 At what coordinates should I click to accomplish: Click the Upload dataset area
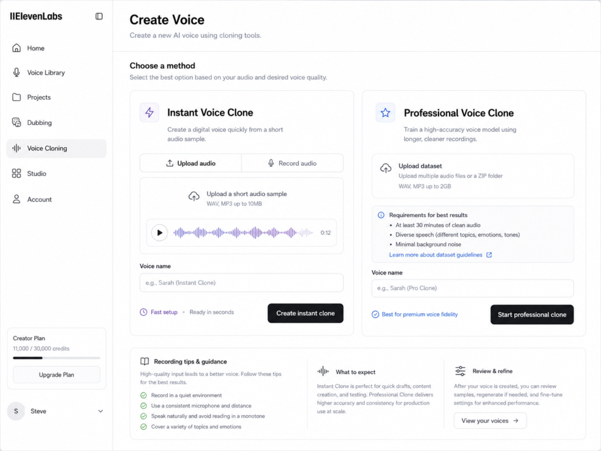pyautogui.click(x=472, y=176)
